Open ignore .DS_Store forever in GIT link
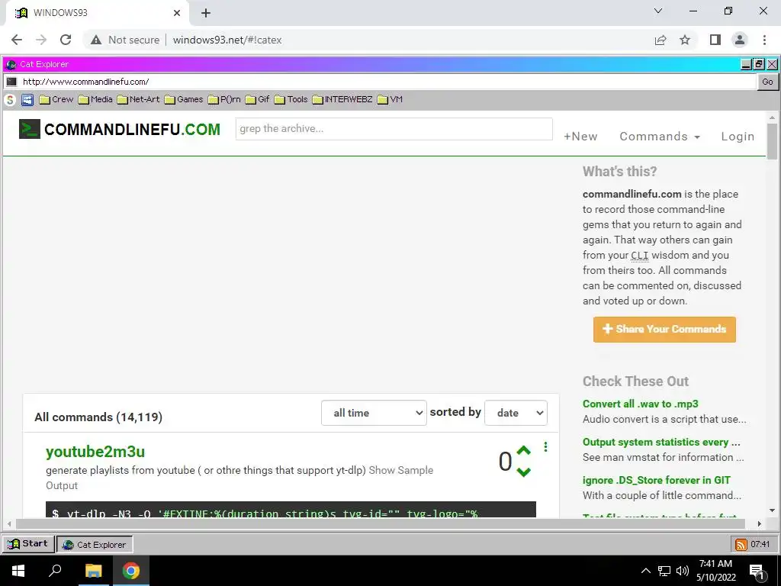 click(x=657, y=481)
